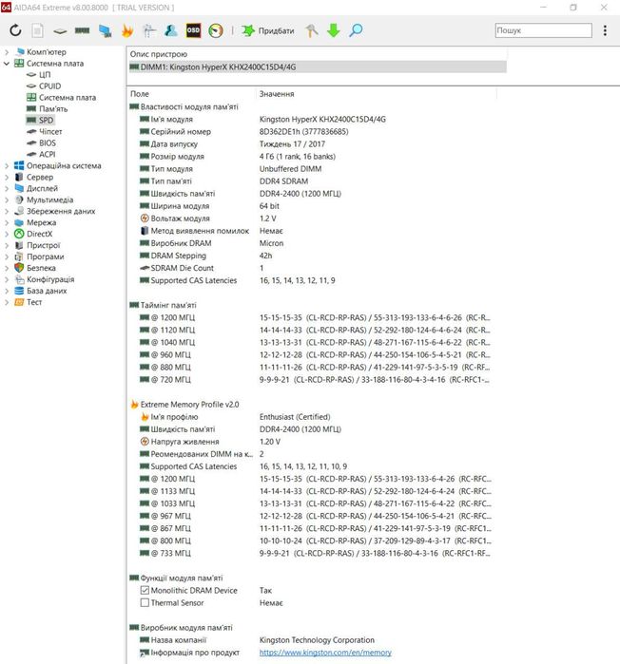Screen dimensions: 620x664
Task: Select Безпека in the tree
Action: pyautogui.click(x=41, y=268)
